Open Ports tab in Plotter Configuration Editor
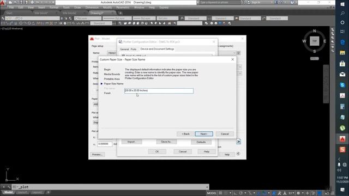Viewport: 349px width, 196px height. point(134,49)
